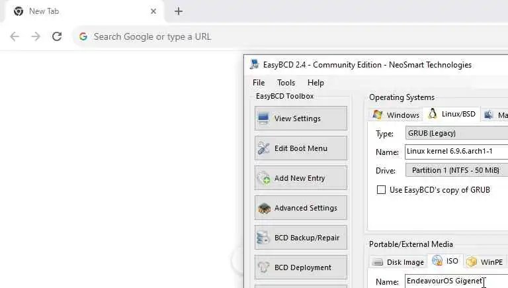Select the Linux/BSD tab
Screen dimensions: 508x288
(x=452, y=115)
